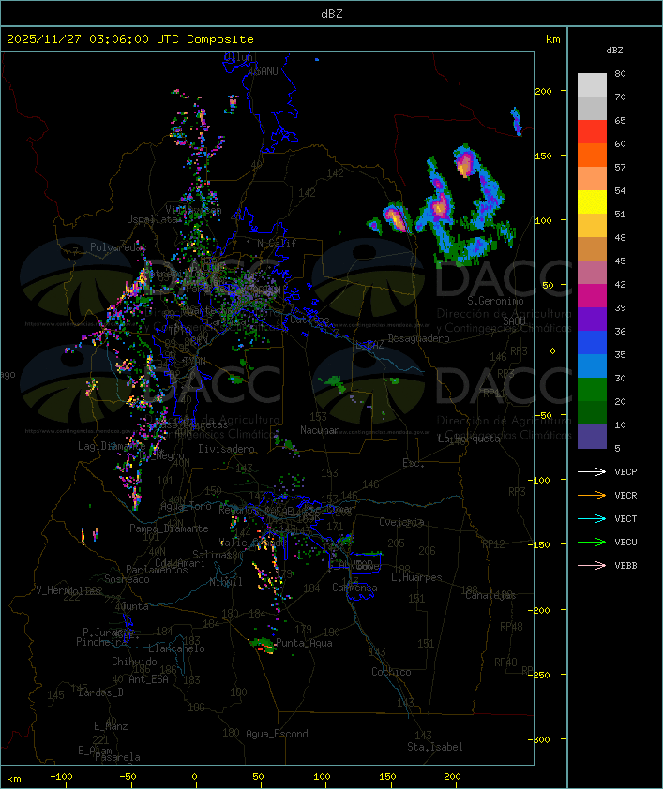Click the tan 45–48 dBZ swatch
Viewport: 663px width, 789px height.
click(x=592, y=248)
